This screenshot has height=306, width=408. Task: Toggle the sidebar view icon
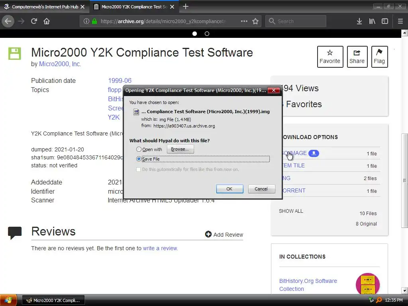pyautogui.click(x=385, y=21)
